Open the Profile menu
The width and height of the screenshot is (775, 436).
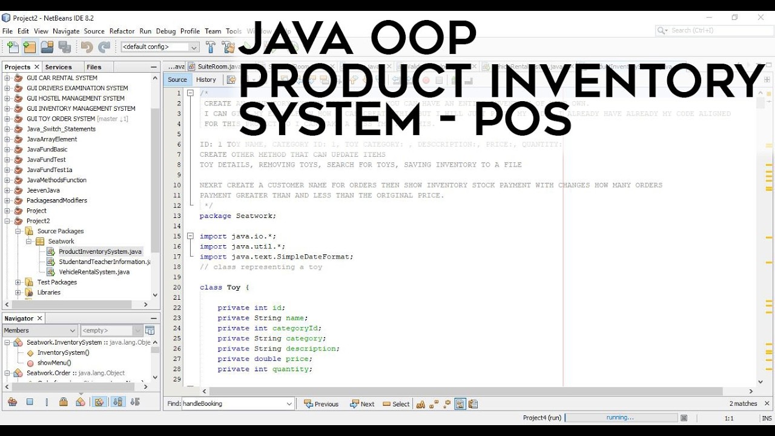[x=190, y=31]
